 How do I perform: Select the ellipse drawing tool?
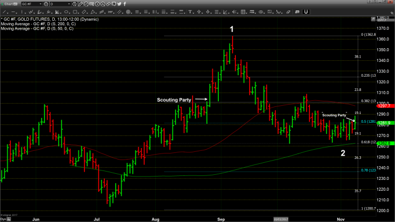[x=66, y=12]
